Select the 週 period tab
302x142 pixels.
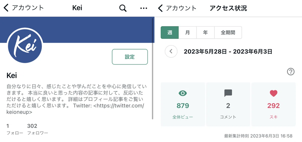point(170,33)
